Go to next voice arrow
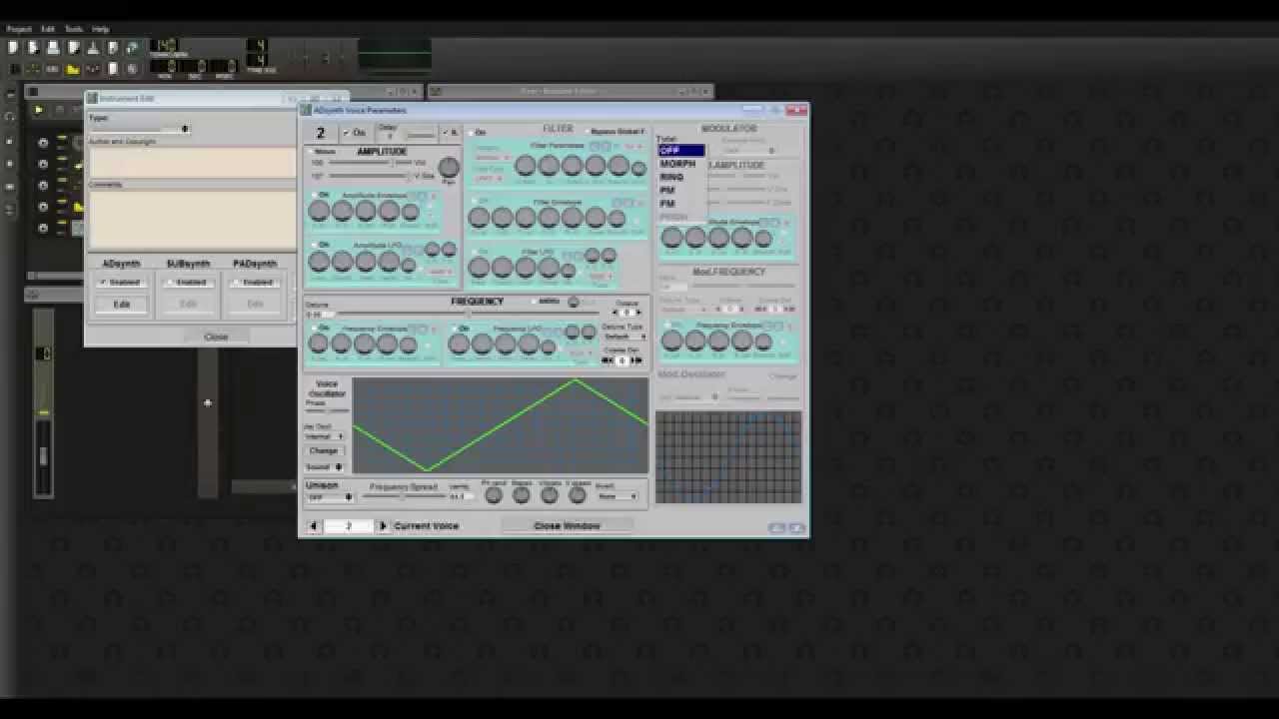The image size is (1279, 719). [x=383, y=525]
